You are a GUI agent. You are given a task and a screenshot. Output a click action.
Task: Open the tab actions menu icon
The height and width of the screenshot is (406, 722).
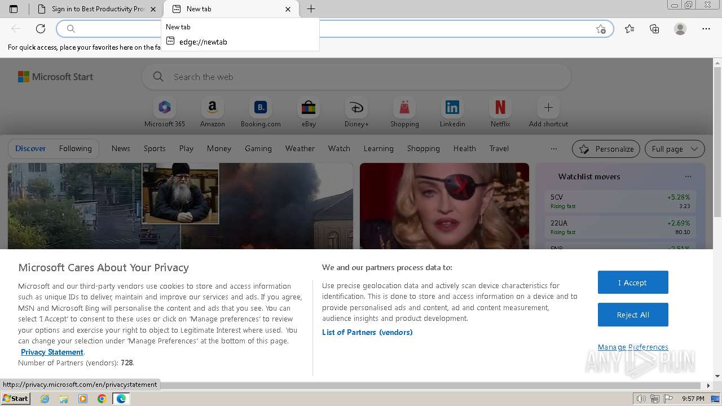[x=14, y=9]
